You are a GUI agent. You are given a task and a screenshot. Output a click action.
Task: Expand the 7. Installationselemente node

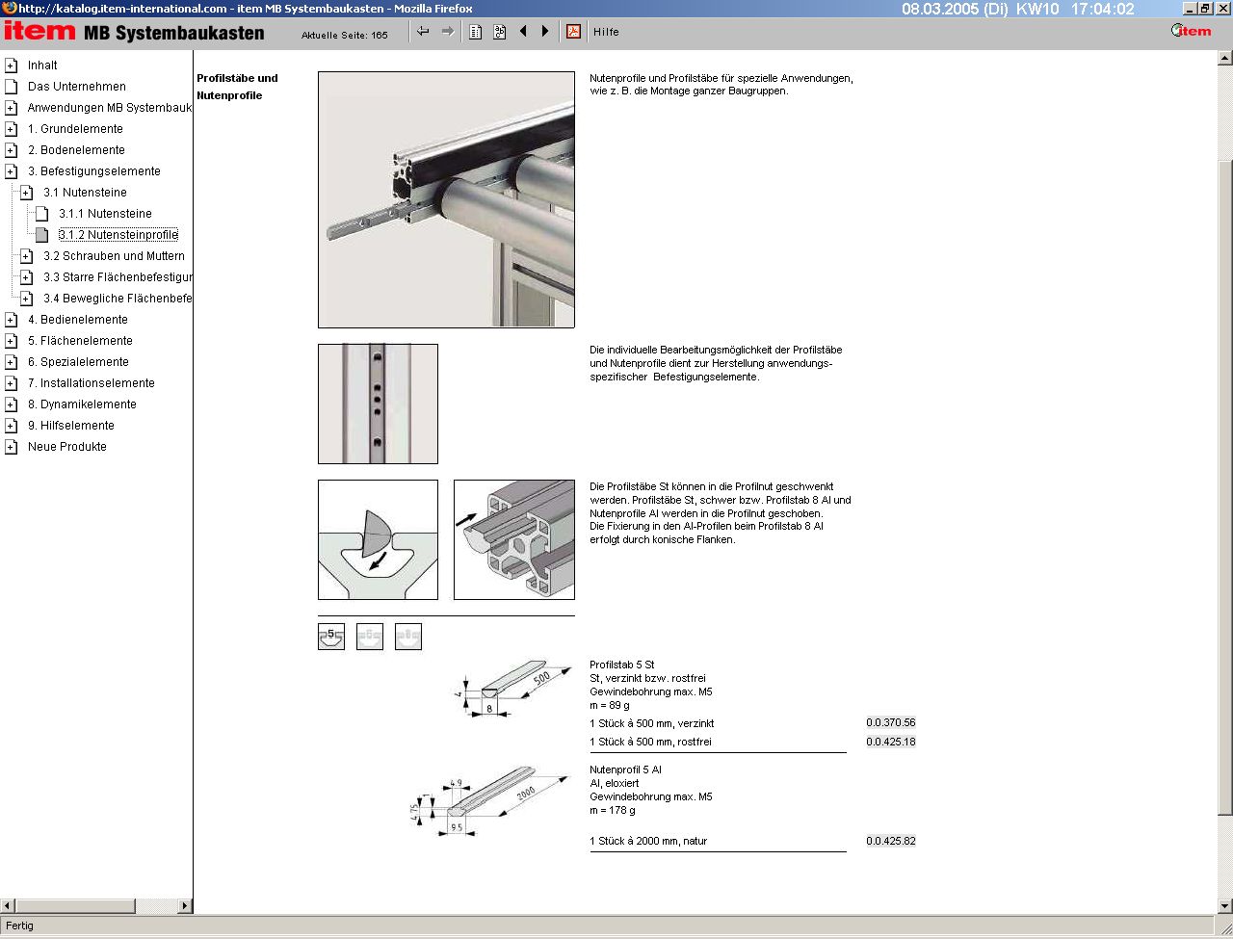coord(11,383)
